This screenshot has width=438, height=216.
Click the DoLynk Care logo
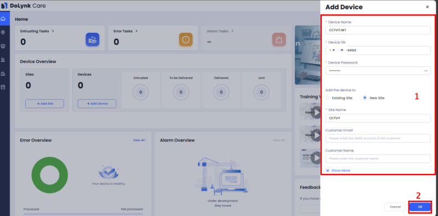(24, 5)
